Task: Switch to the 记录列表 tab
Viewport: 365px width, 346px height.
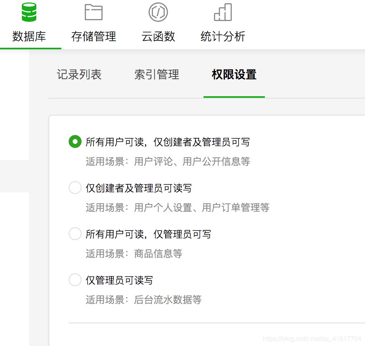Action: click(79, 74)
